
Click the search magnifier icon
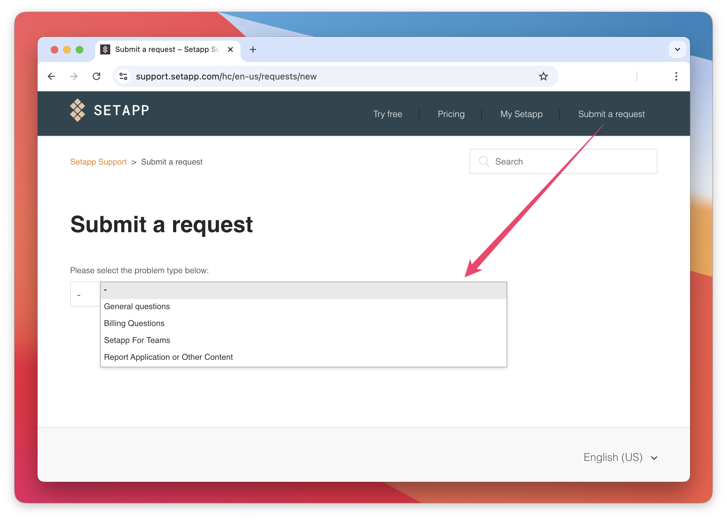[484, 161]
